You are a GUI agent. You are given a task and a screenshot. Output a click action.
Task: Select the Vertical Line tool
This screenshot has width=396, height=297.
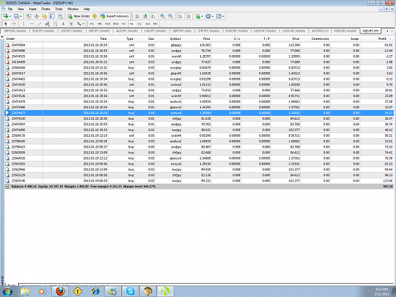tap(23, 23)
